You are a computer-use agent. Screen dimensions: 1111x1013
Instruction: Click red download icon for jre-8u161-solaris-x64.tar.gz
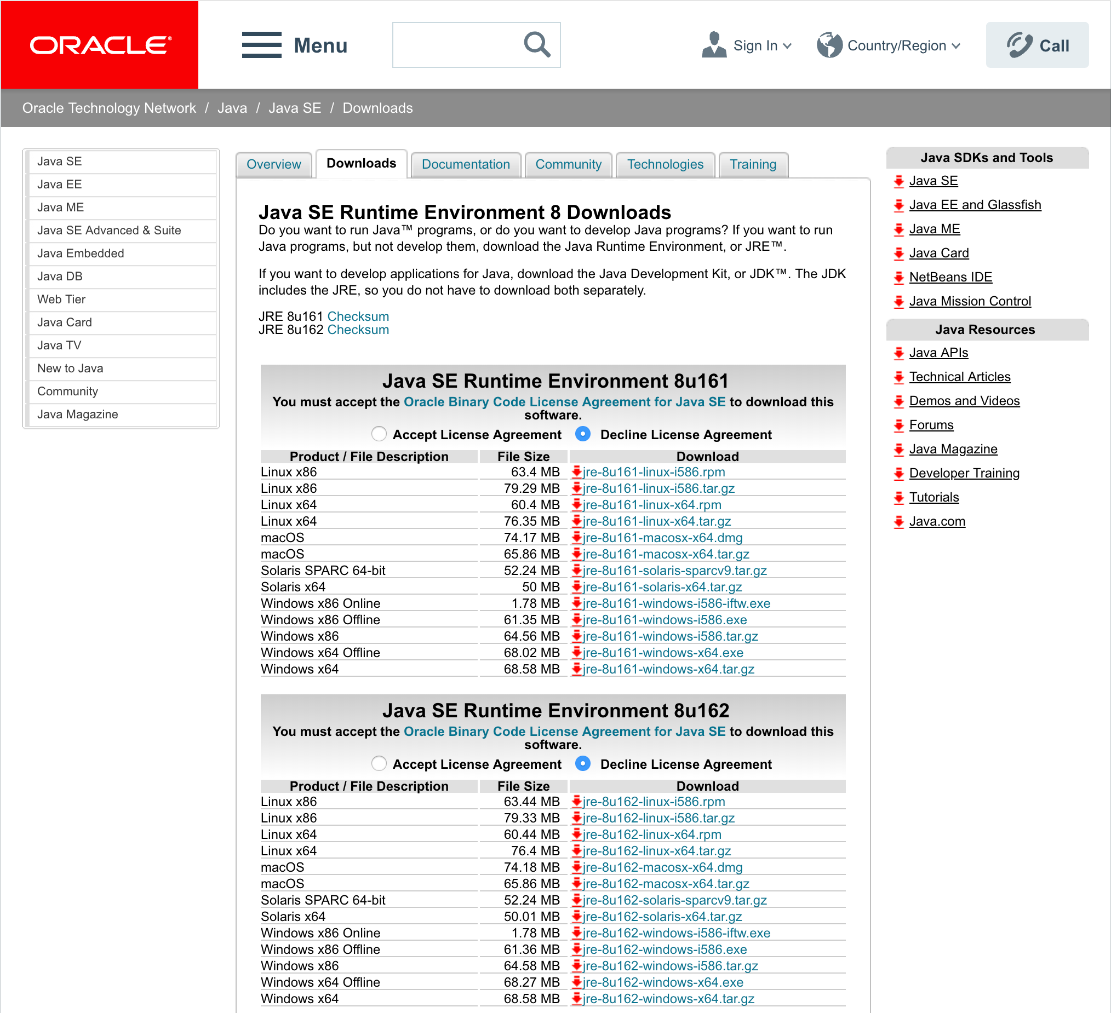(577, 587)
